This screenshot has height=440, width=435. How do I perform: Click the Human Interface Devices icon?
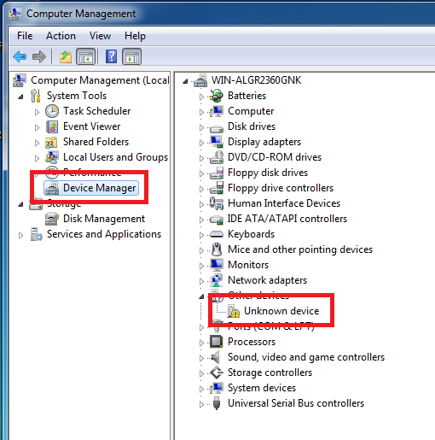click(217, 203)
